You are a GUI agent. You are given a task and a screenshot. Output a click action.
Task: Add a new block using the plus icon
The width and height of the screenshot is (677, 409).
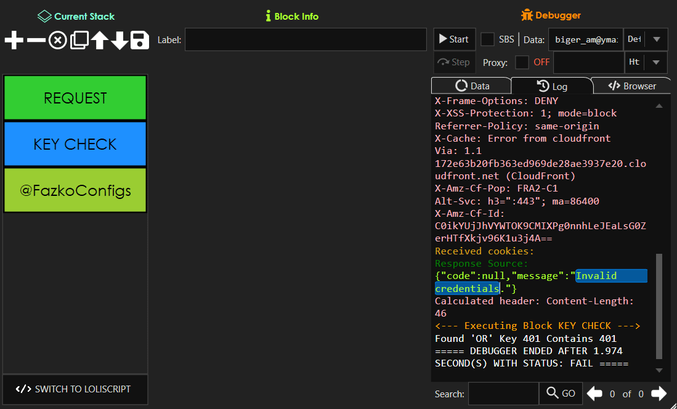[13, 40]
